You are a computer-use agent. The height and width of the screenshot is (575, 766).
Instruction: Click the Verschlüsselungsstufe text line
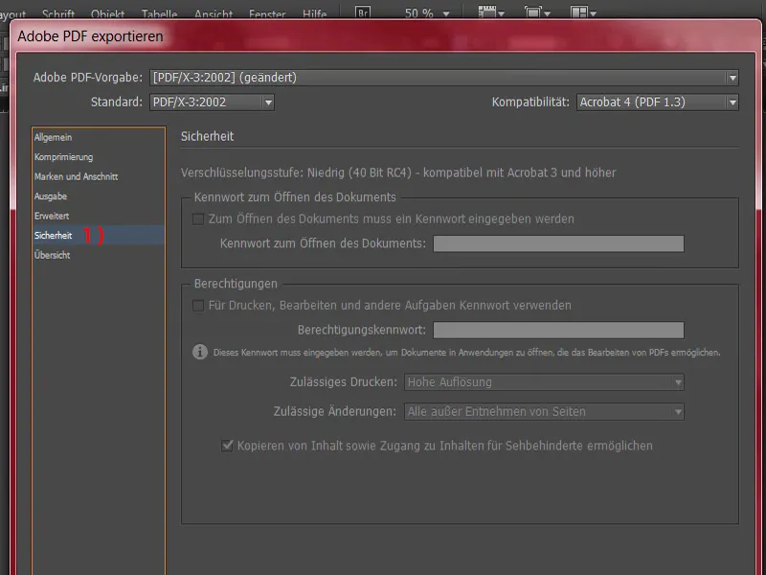(x=398, y=172)
